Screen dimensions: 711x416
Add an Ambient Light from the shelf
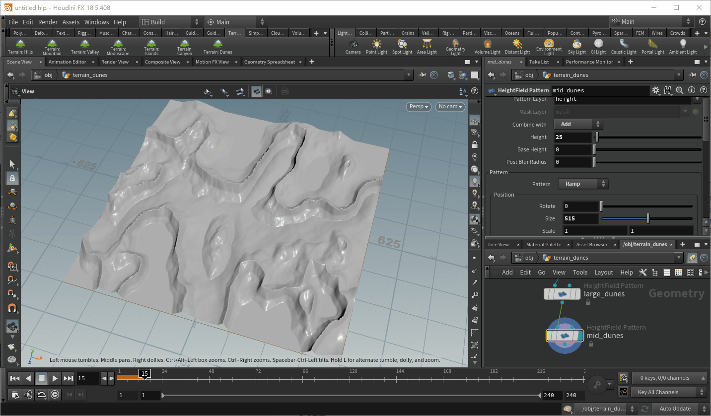(x=683, y=47)
